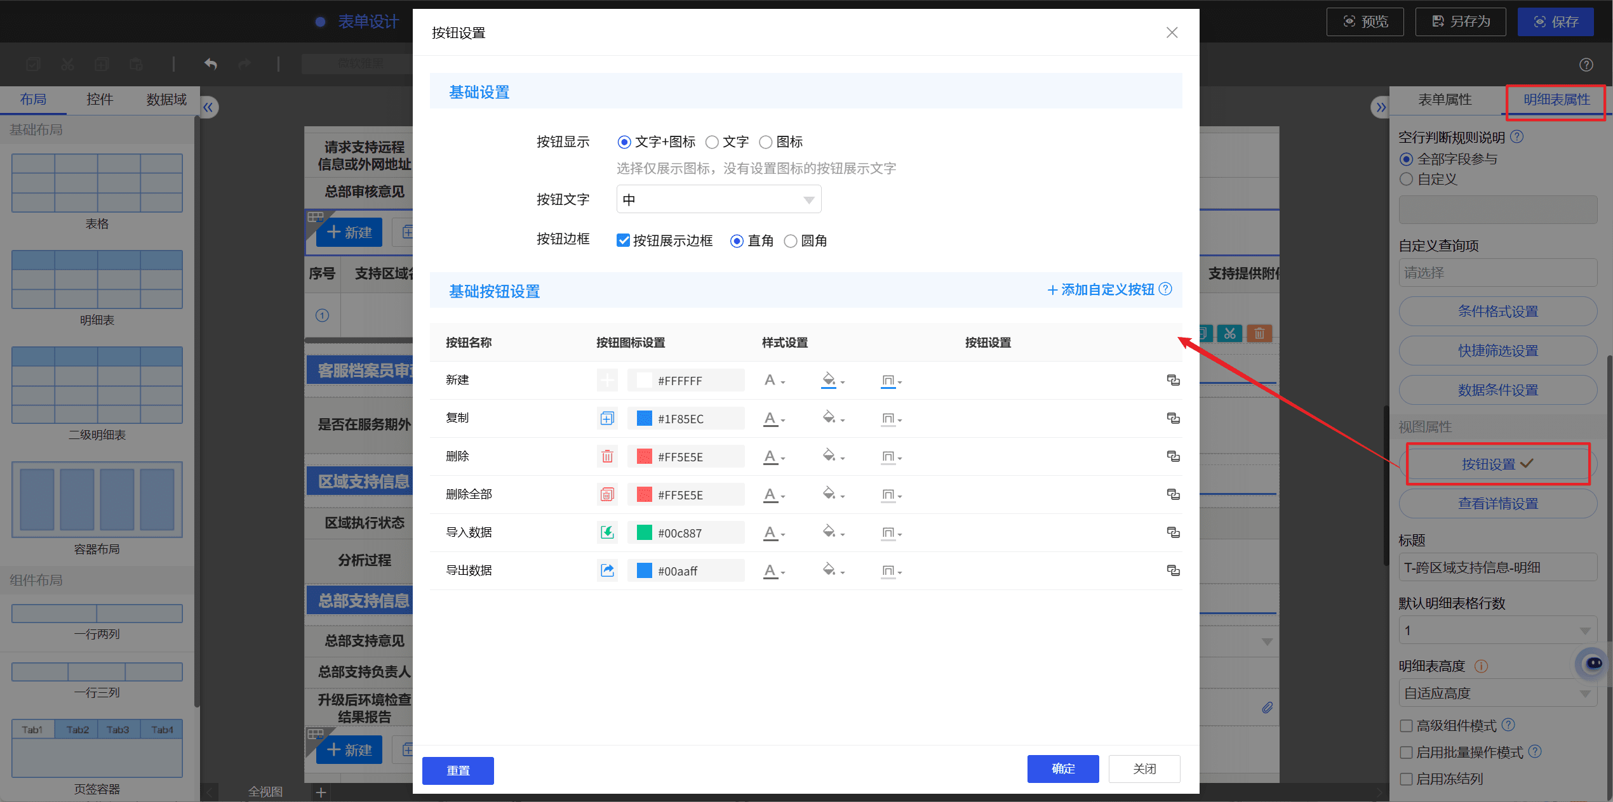Open the settings icon for 导出数据 row
1613x802 pixels.
click(x=1173, y=570)
